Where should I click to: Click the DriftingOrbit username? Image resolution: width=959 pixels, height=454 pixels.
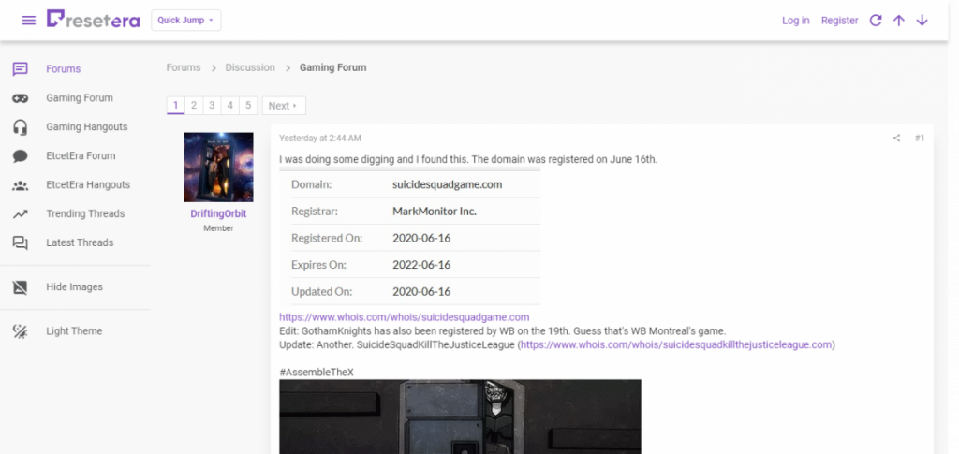click(218, 214)
